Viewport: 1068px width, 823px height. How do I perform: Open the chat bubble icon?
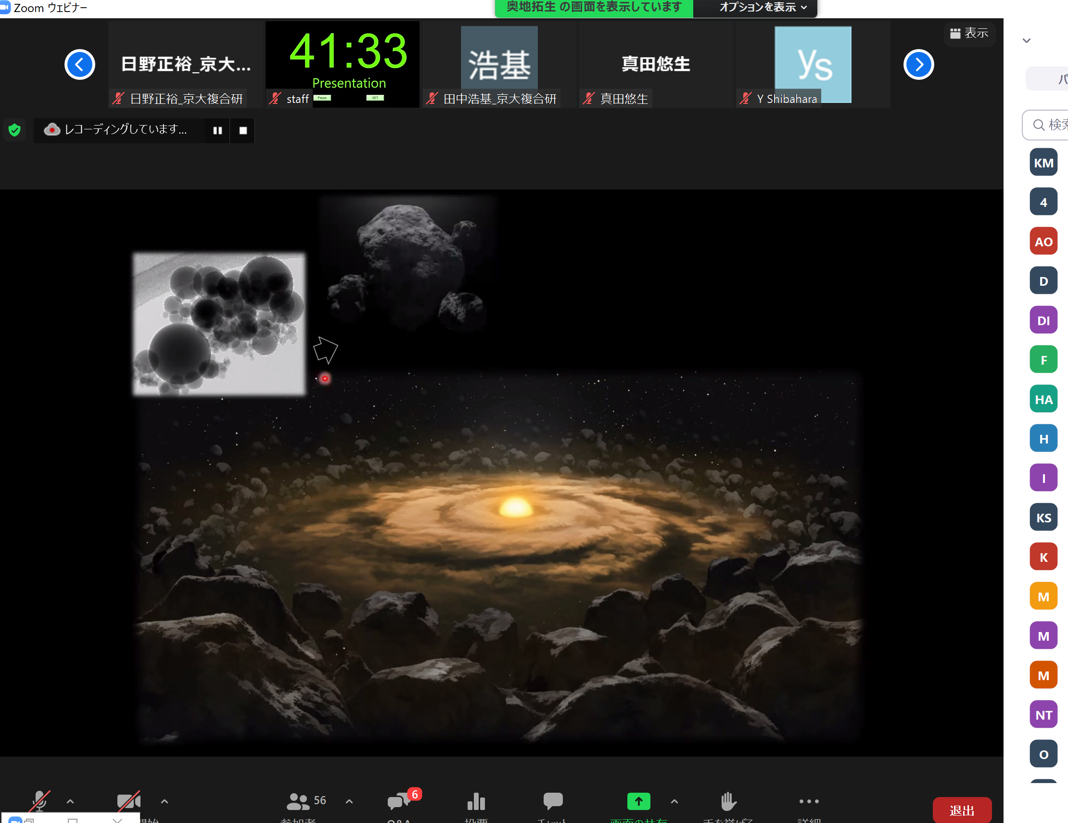coord(553,800)
